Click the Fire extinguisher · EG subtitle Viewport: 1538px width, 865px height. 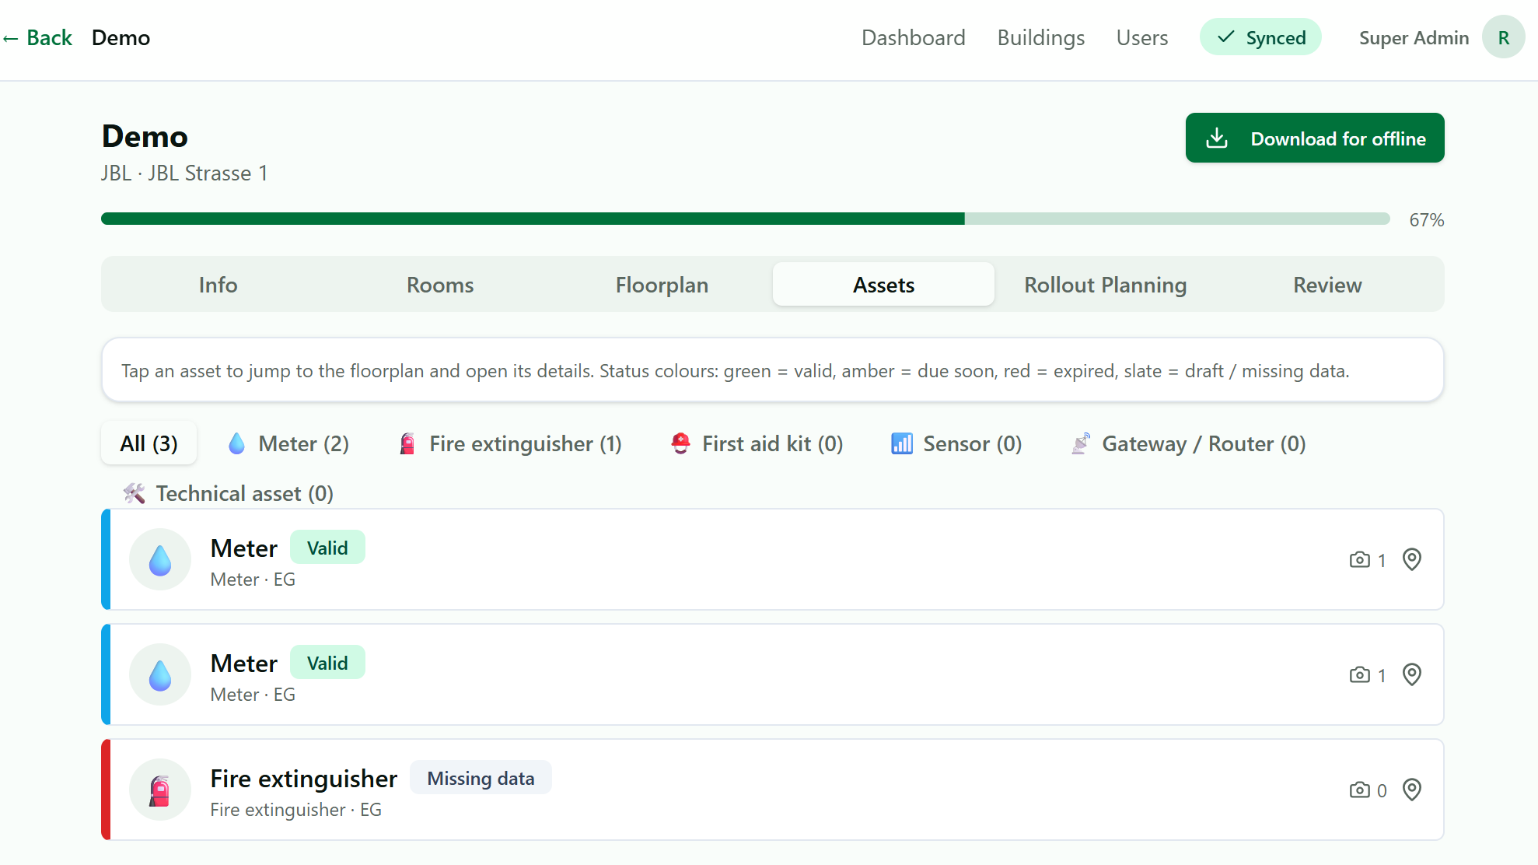coord(295,810)
